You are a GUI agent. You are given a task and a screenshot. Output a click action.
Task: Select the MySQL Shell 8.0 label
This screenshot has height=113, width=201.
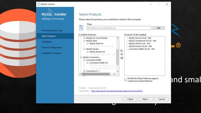tap(96, 44)
